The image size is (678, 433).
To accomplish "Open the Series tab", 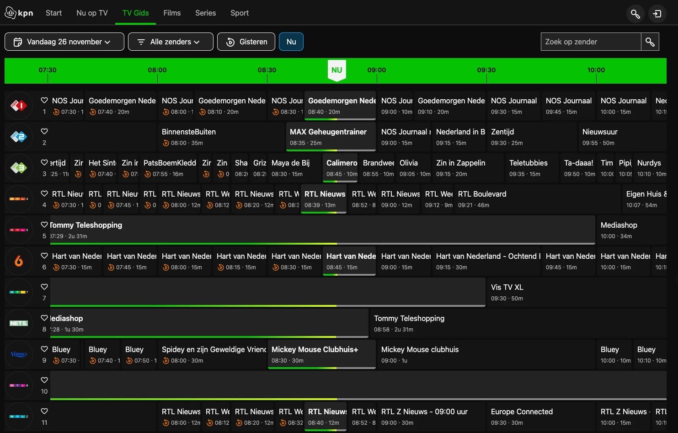I will coord(205,13).
